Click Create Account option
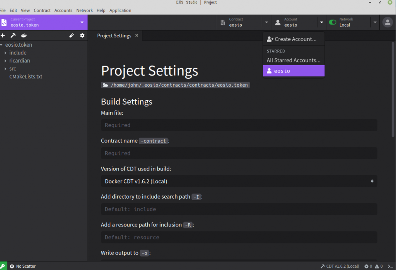The height and width of the screenshot is (270, 396). click(292, 39)
